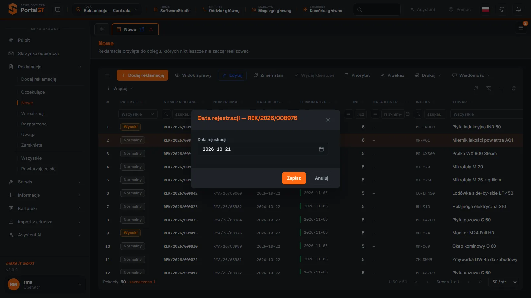Open the Rola Reklamacje — Centrala dropdown
The image size is (531, 298).
tap(107, 9)
